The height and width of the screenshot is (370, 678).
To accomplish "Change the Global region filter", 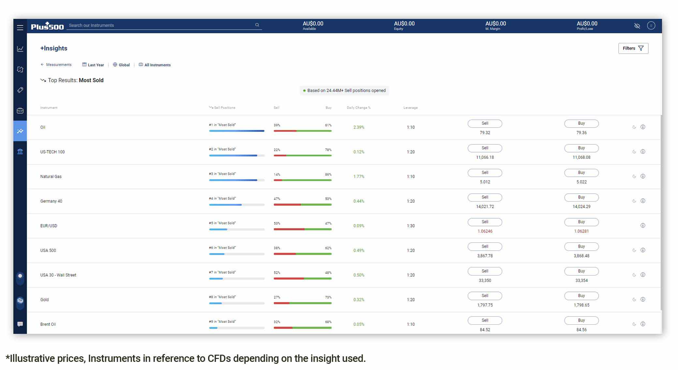I will pyautogui.click(x=121, y=64).
